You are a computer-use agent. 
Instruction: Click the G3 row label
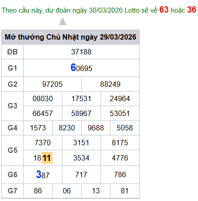click(13, 106)
